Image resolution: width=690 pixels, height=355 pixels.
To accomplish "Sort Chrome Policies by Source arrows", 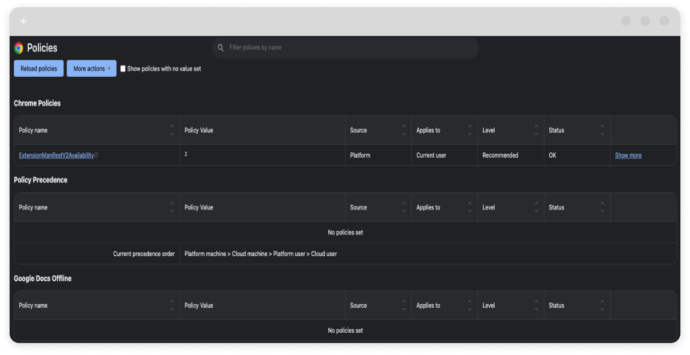I will tap(404, 130).
